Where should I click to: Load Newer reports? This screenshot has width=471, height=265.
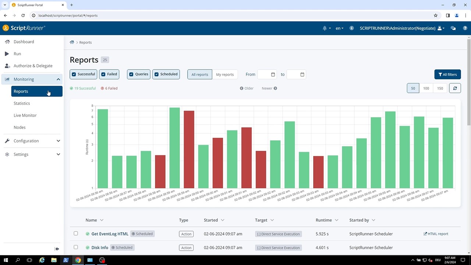pos(269,88)
